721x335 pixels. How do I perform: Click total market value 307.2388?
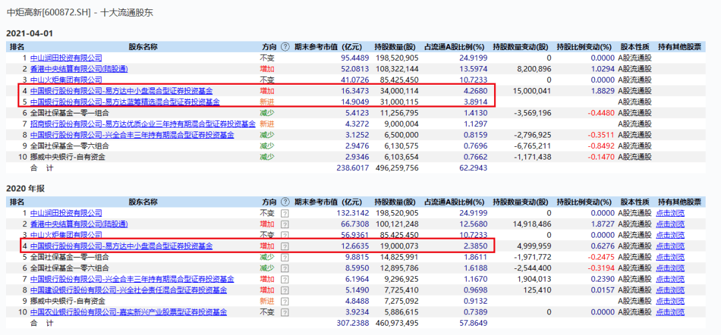coord(354,324)
